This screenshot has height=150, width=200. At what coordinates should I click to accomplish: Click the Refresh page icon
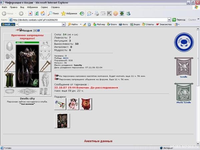[x=36, y=14]
